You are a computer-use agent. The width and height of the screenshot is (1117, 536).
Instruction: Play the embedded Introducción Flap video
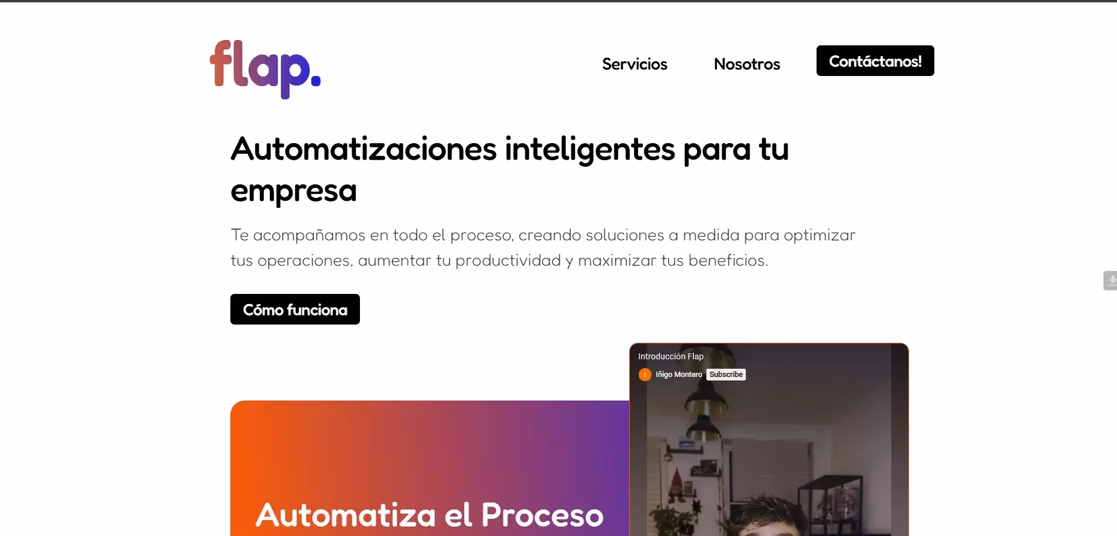(x=769, y=448)
